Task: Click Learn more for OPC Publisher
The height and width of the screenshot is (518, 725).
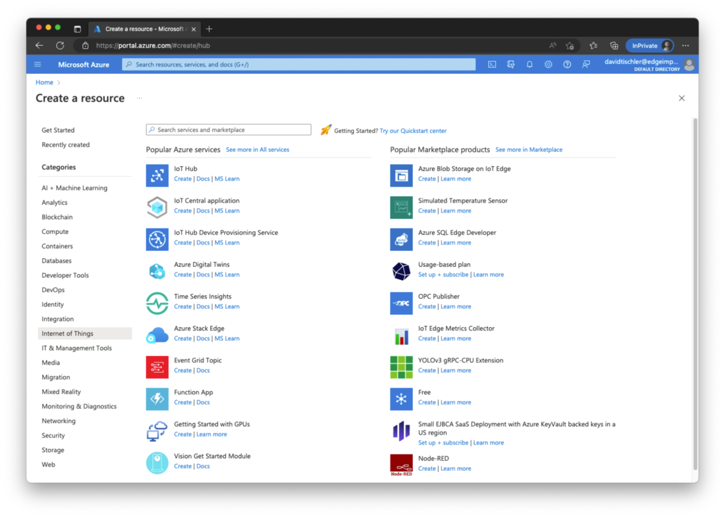Action: coord(456,307)
